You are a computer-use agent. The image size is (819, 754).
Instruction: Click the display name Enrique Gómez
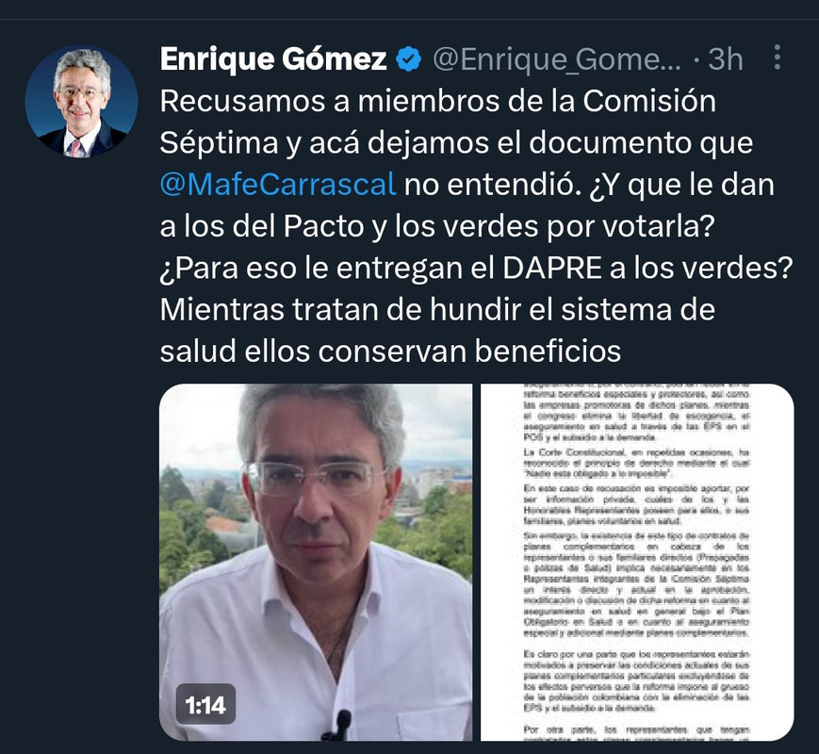(273, 58)
